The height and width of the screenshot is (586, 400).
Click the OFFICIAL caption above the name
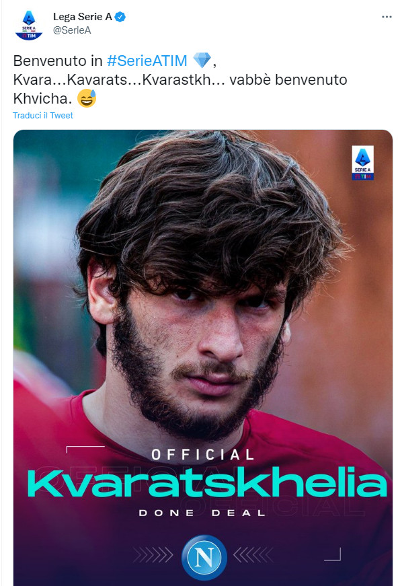[203, 455]
